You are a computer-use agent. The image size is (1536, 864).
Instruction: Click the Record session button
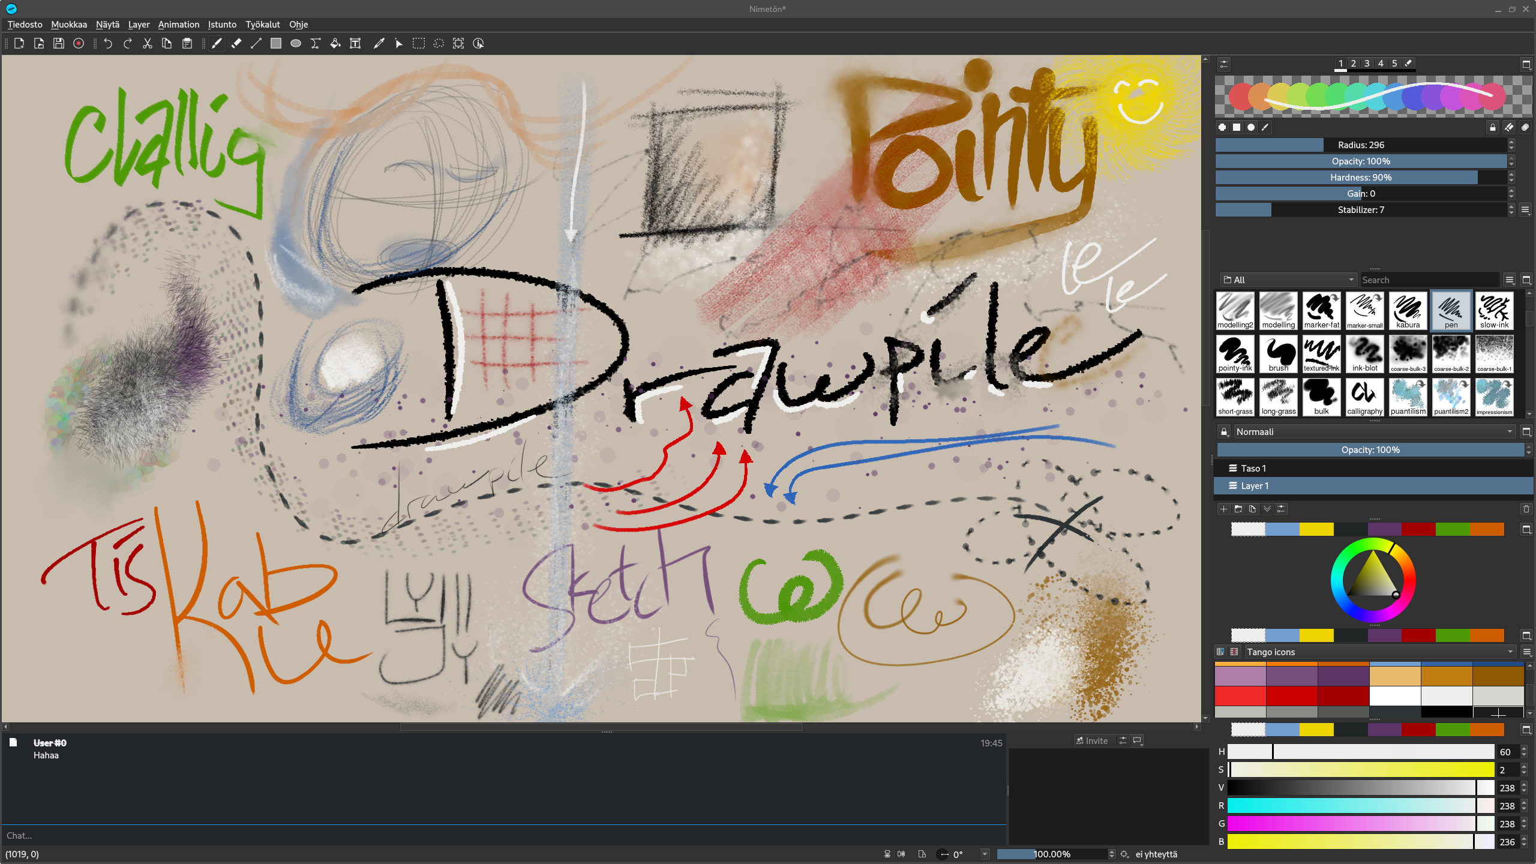click(79, 43)
